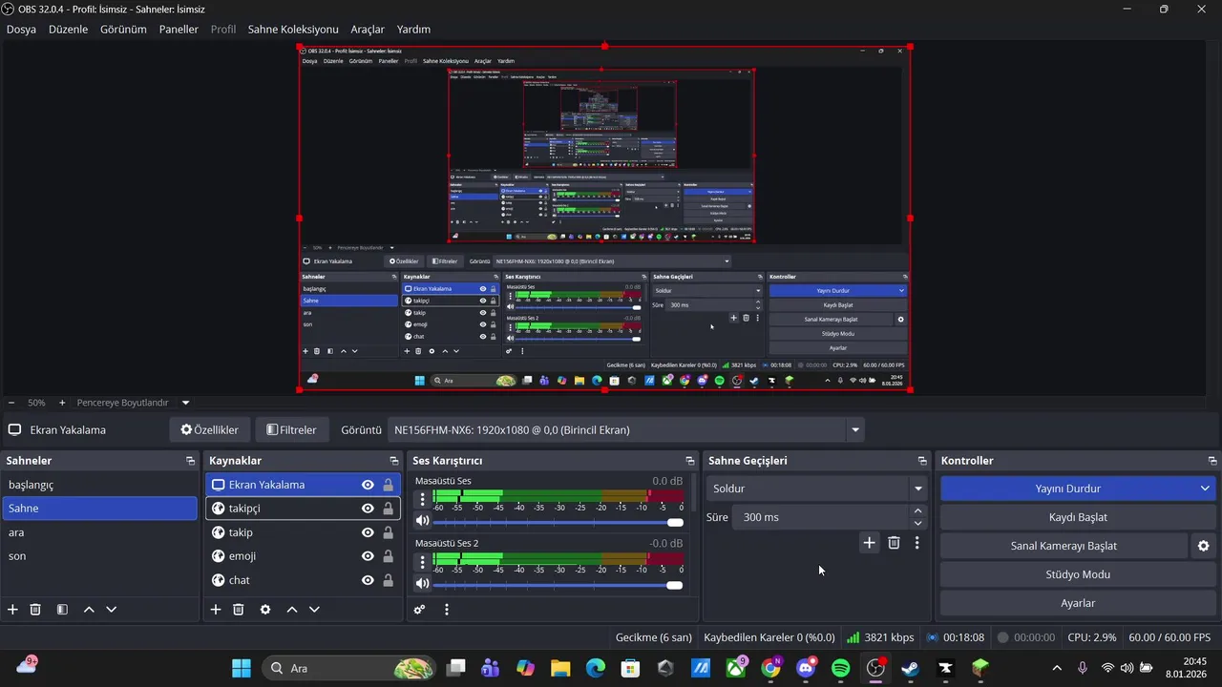The width and height of the screenshot is (1222, 687).
Task: Enable Stüdyo Modu
Action: [x=1078, y=574]
